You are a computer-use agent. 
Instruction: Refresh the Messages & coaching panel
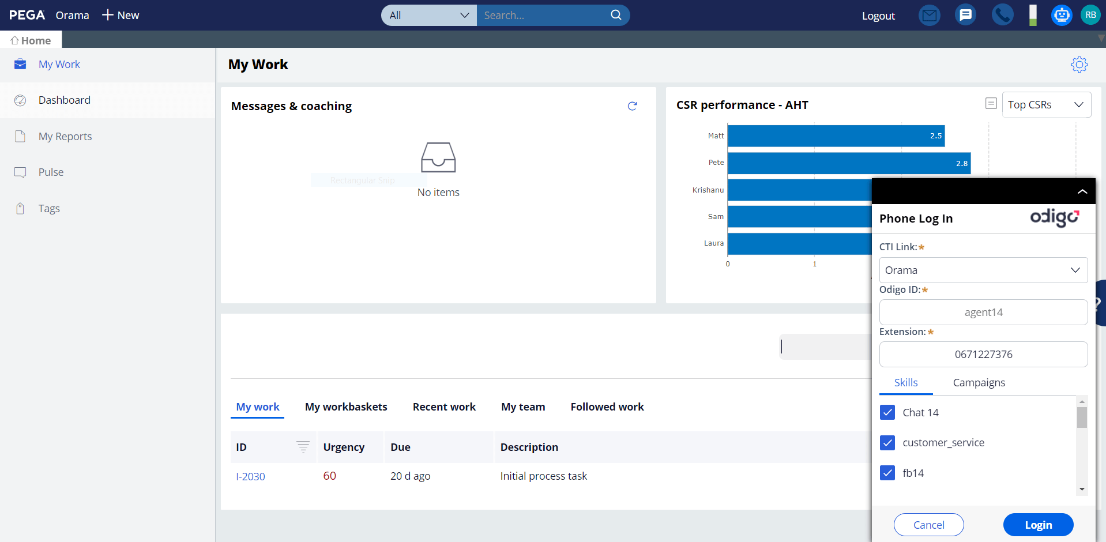632,106
